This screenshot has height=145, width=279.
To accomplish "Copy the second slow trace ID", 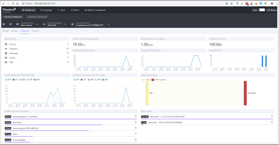I will click(272, 122).
